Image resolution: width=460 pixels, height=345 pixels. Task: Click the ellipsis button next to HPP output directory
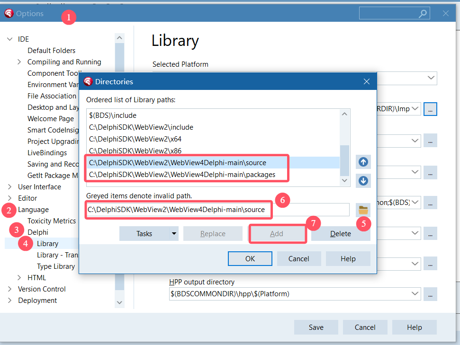pos(430,294)
